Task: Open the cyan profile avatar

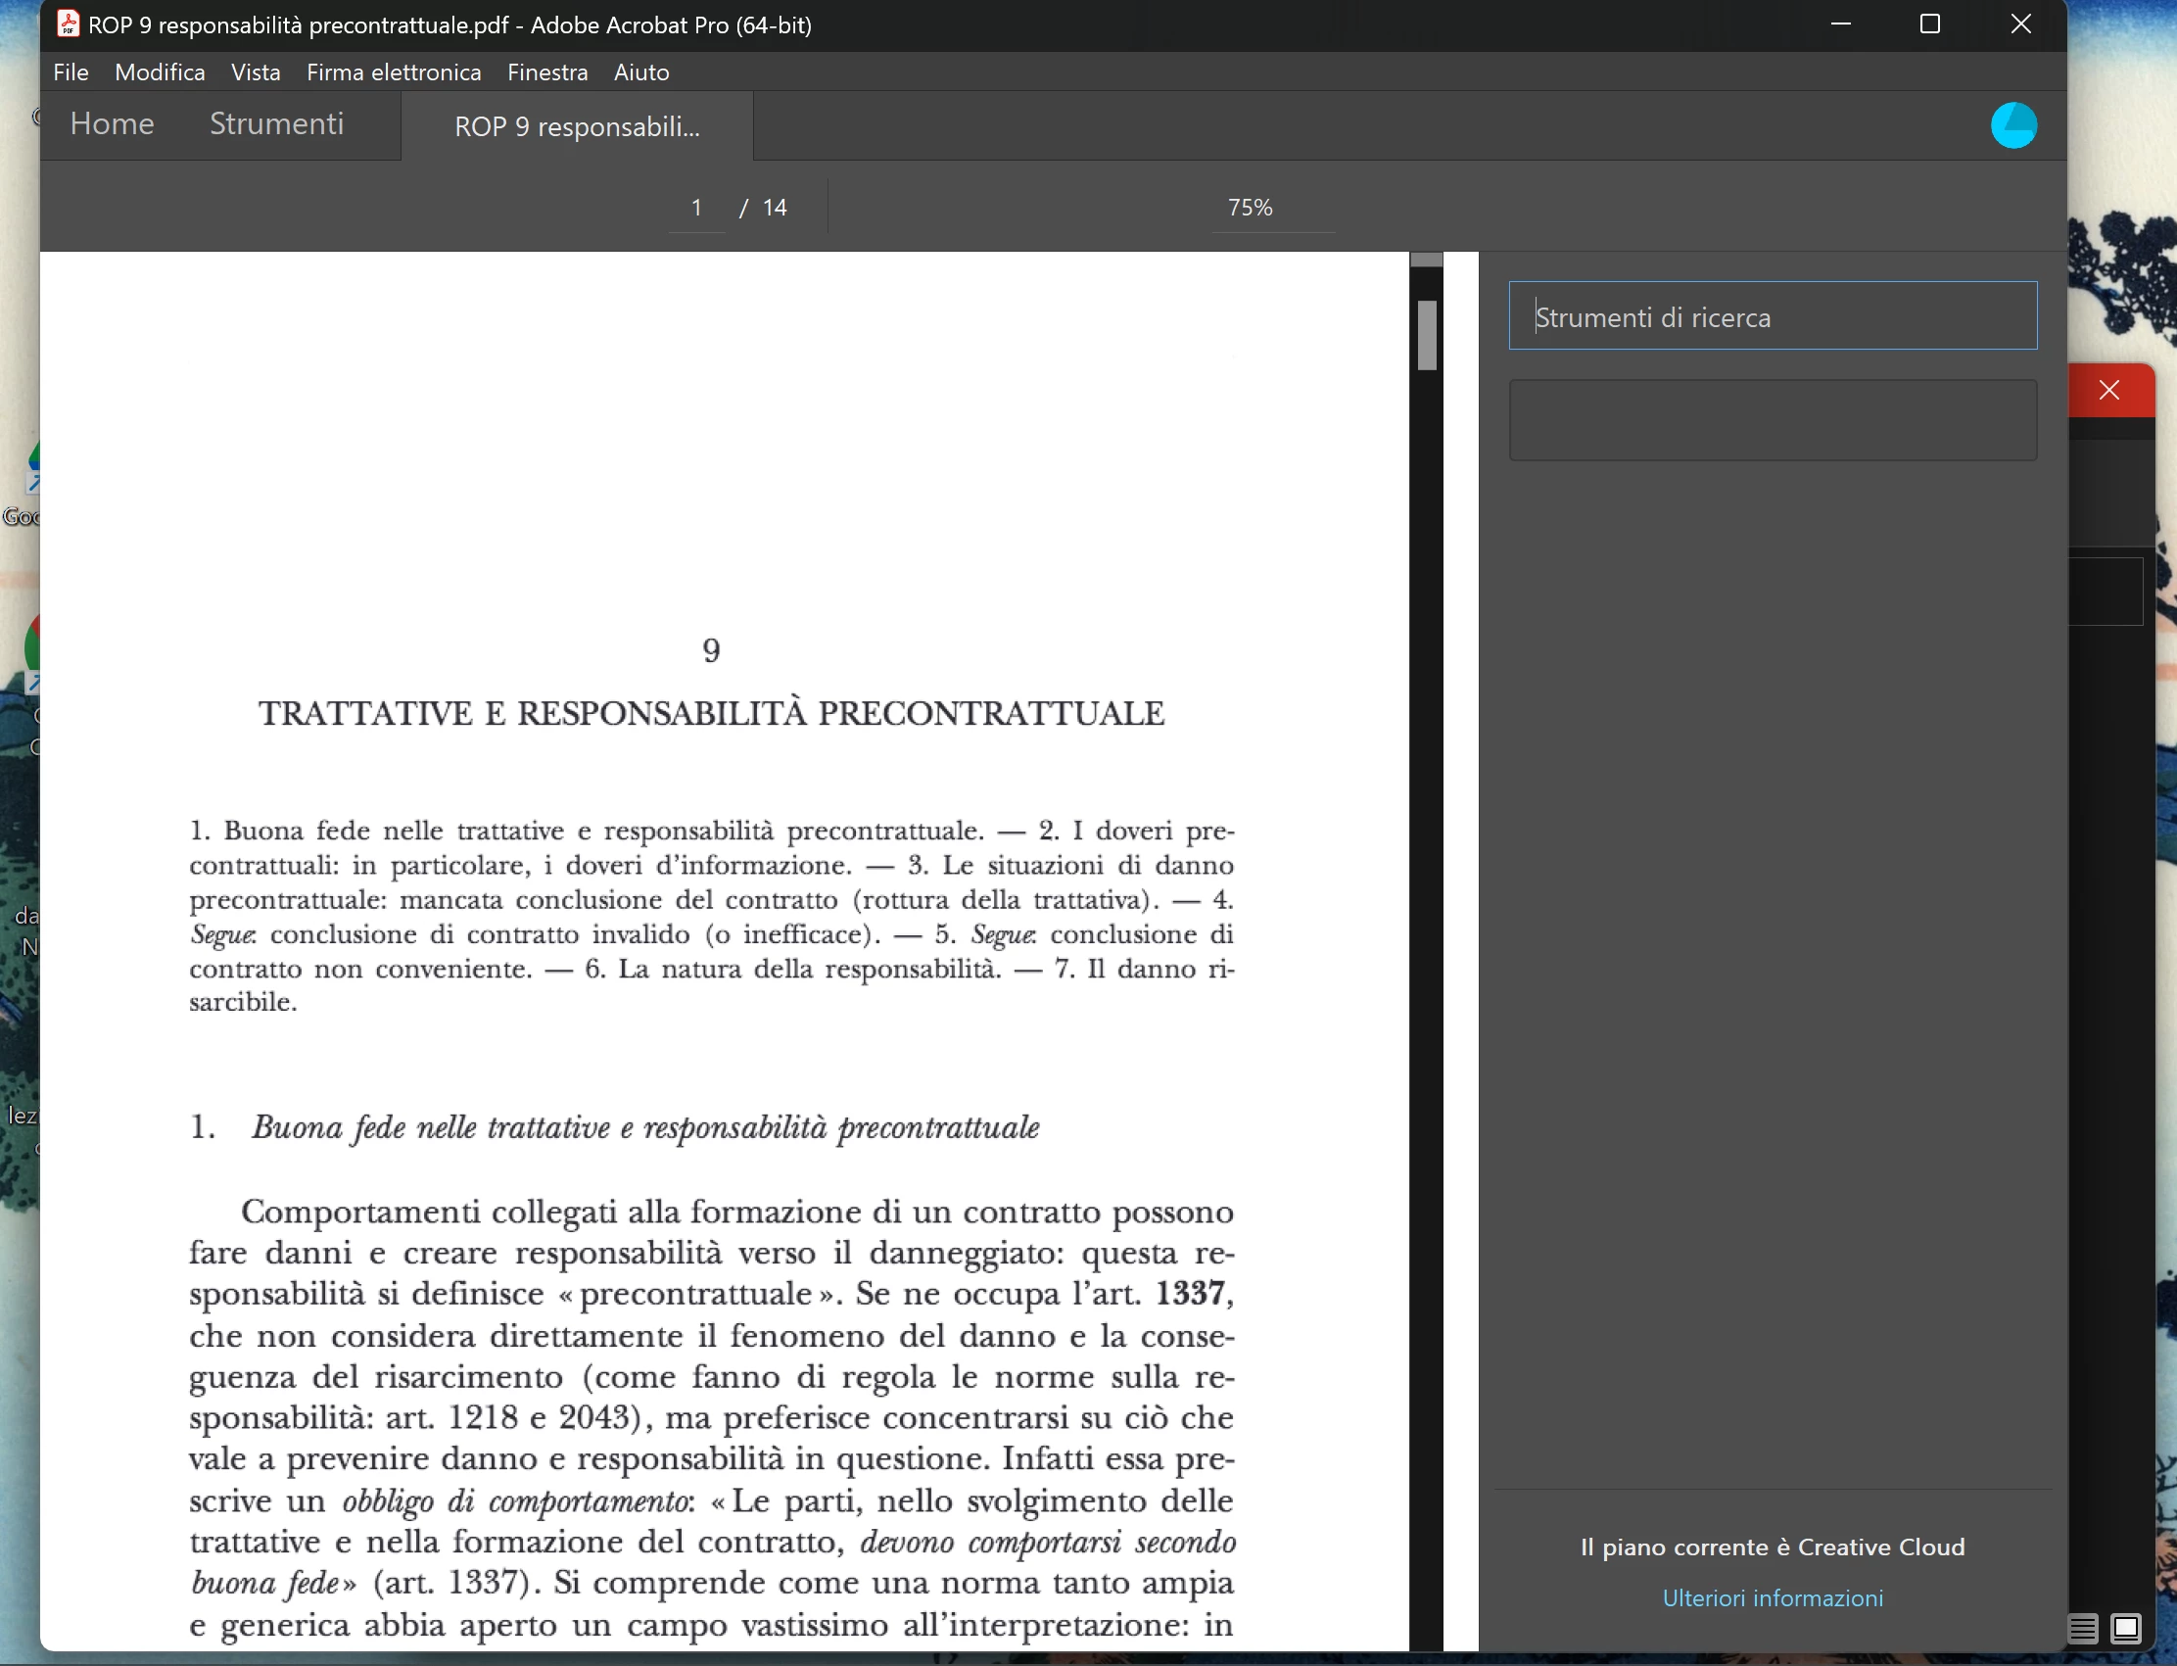Action: [x=2013, y=126]
